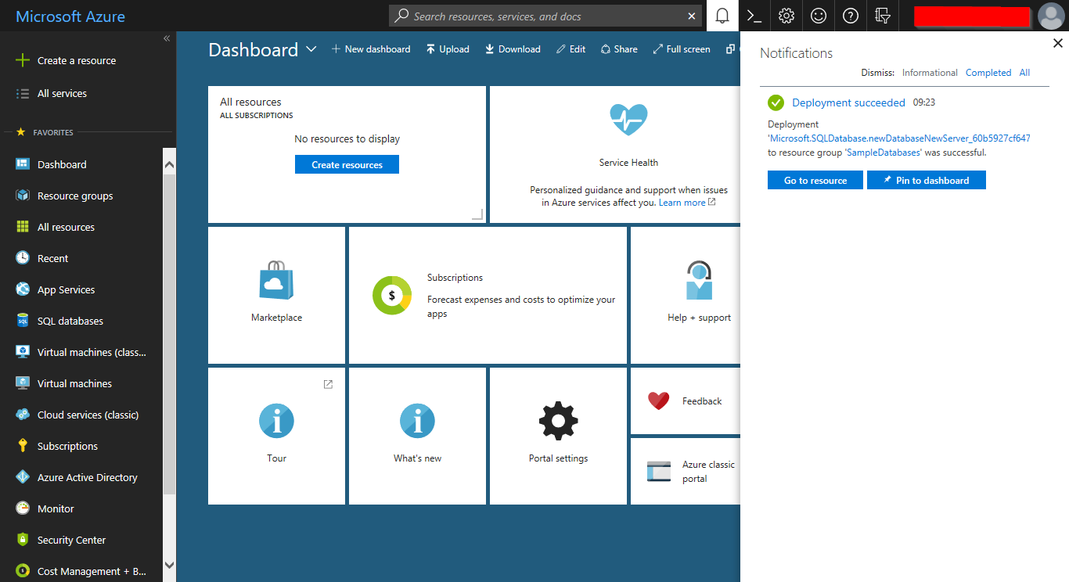
Task: Click Share in dashboard toolbar
Action: (619, 49)
